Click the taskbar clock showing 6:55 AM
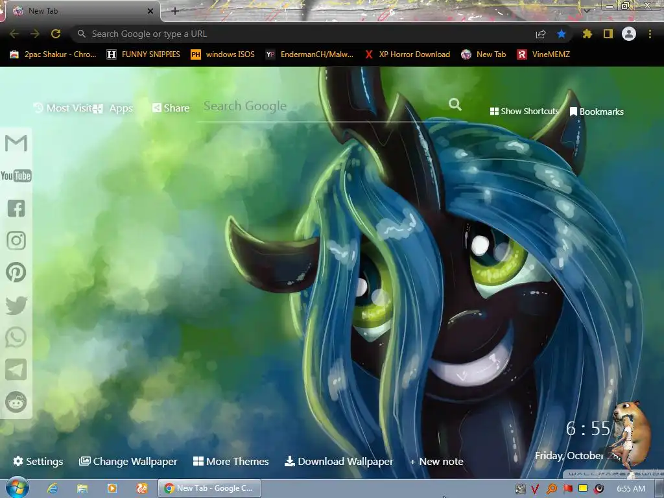Viewport: 664px width, 498px height. coord(631,489)
